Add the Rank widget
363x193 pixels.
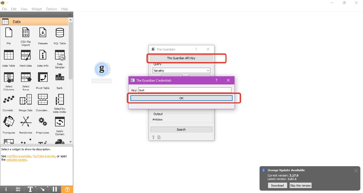(x=60, y=78)
